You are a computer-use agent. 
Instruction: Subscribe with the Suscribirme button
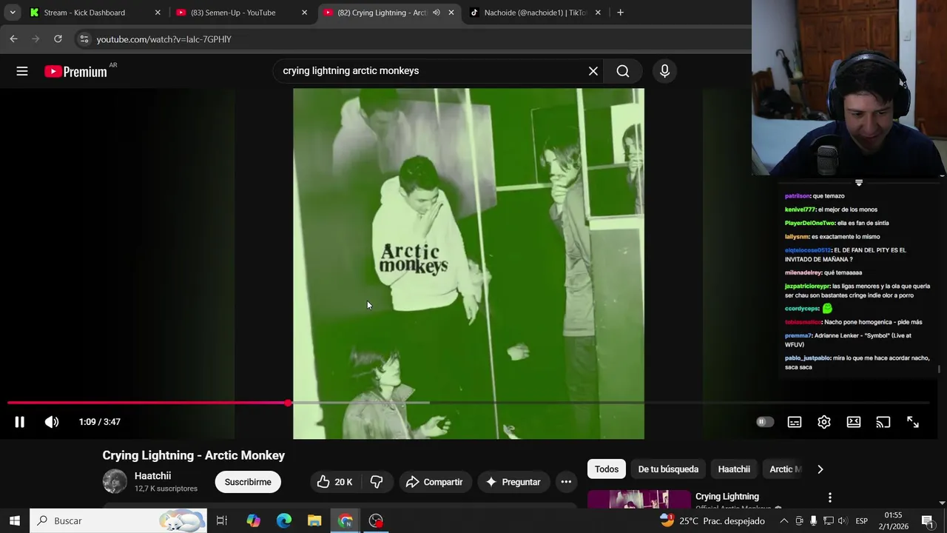tap(248, 482)
